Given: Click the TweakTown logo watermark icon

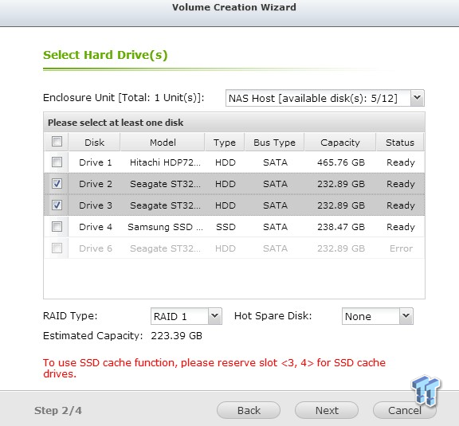Looking at the screenshot, I should [426, 390].
